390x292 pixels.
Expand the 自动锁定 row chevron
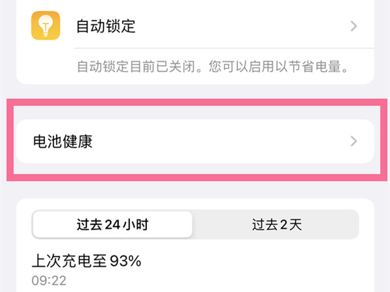tap(354, 27)
